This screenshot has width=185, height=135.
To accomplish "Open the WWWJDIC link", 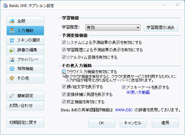I will pos(124,110).
